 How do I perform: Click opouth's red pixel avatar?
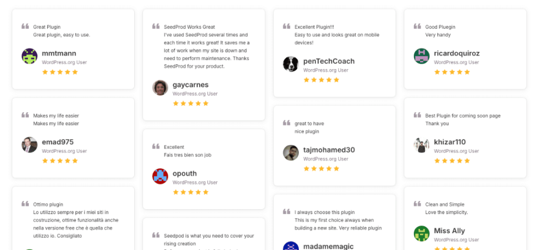click(160, 176)
